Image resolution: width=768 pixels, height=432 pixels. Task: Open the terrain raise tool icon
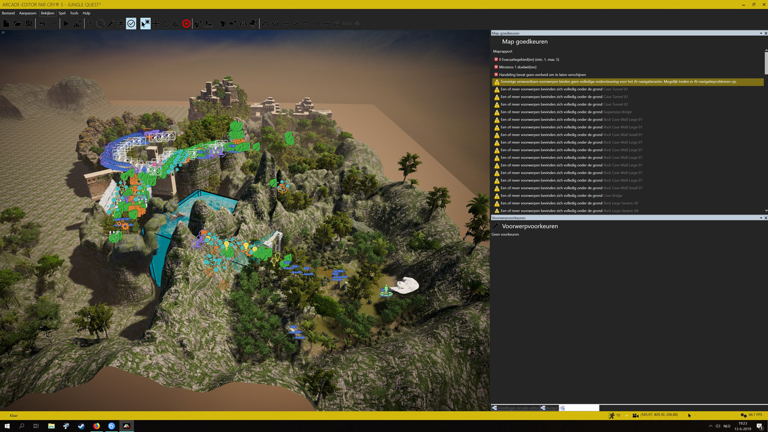tap(265, 23)
